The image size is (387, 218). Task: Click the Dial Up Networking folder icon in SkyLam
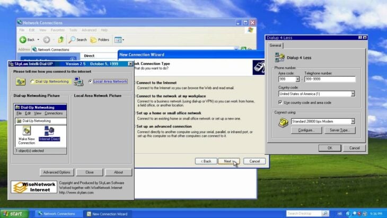(x=21, y=82)
